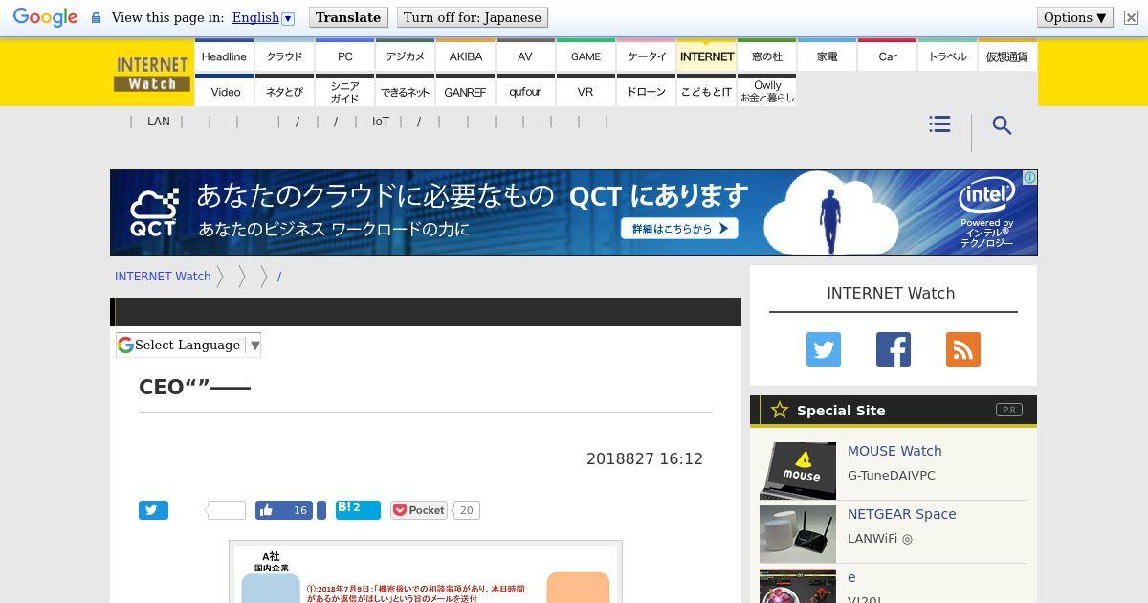1148x603 pixels.
Task: Share article with the Twitter button
Action: (153, 510)
